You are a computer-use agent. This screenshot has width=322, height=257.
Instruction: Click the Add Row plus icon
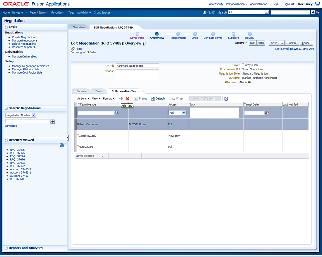coord(121,98)
